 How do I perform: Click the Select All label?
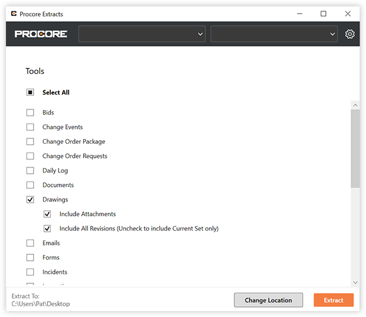[56, 92]
